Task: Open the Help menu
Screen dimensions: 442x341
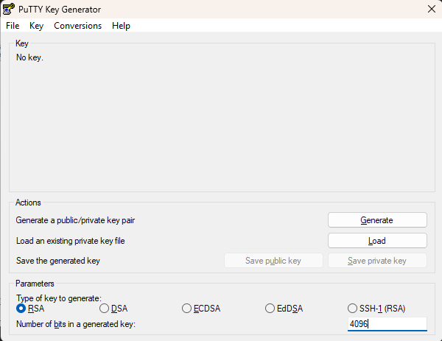Action: (121, 26)
